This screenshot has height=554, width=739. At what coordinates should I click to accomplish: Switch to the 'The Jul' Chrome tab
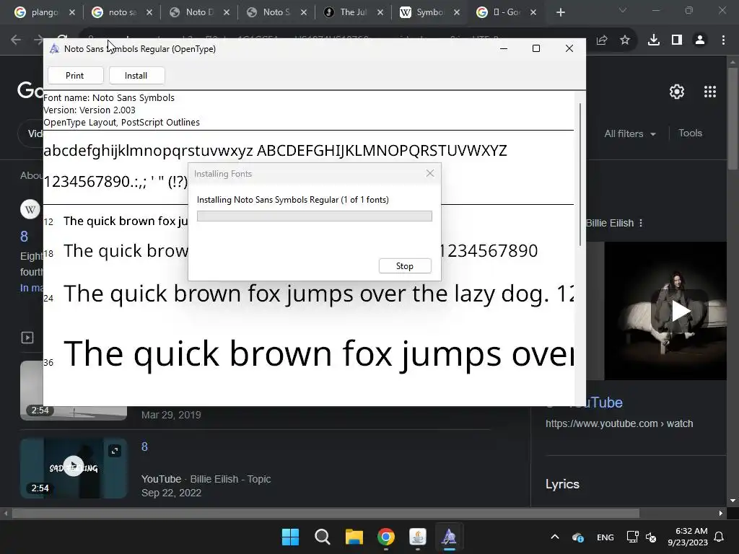pos(352,13)
